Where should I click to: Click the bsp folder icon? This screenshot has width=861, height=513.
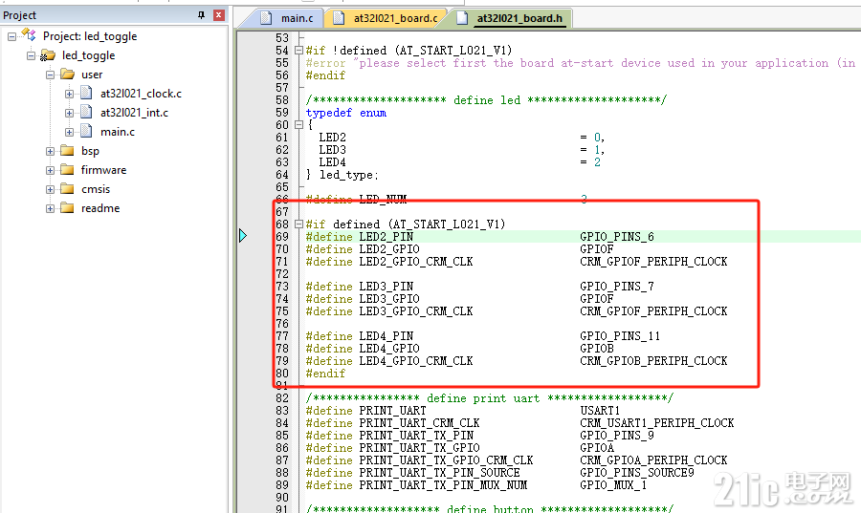(x=68, y=151)
